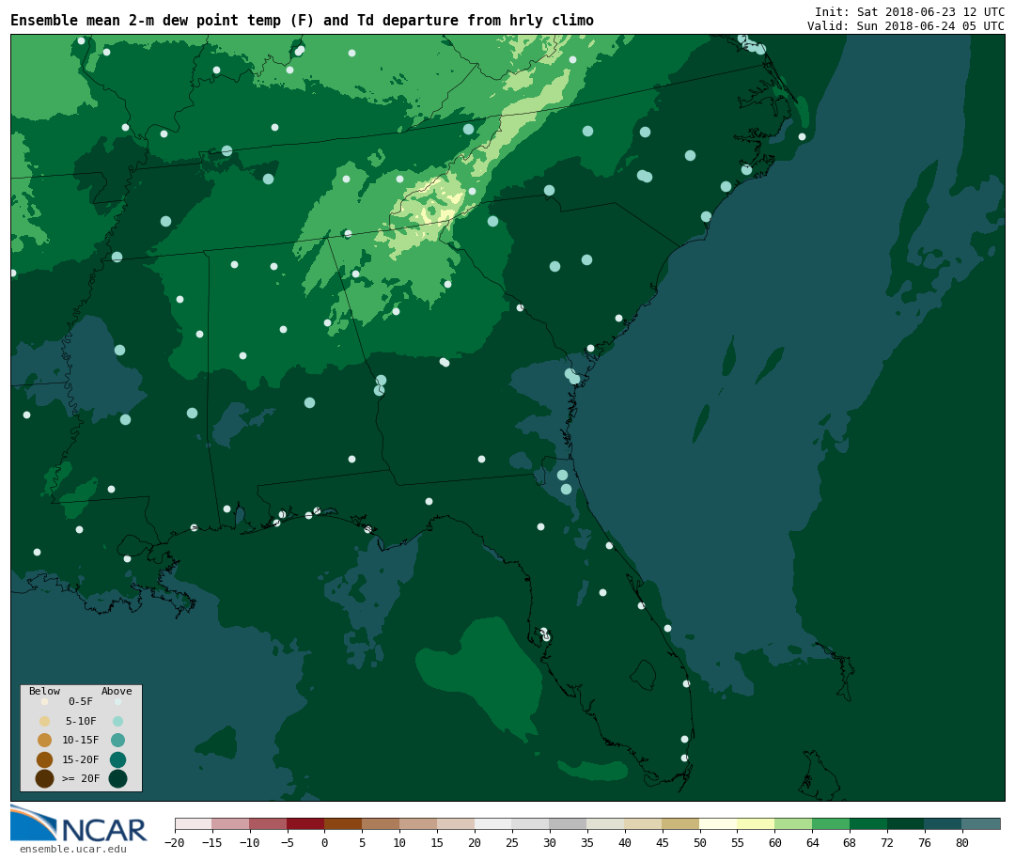Click the Above 10-15F teal legend circle
Screen dimensions: 1015x860
[117, 741]
